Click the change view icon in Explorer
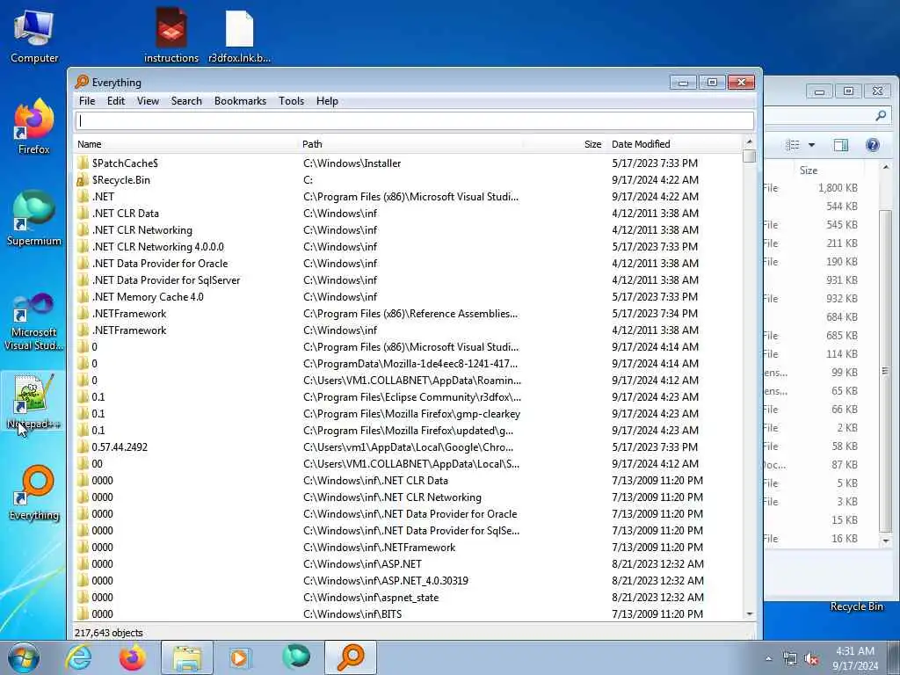This screenshot has width=900, height=675. click(792, 145)
